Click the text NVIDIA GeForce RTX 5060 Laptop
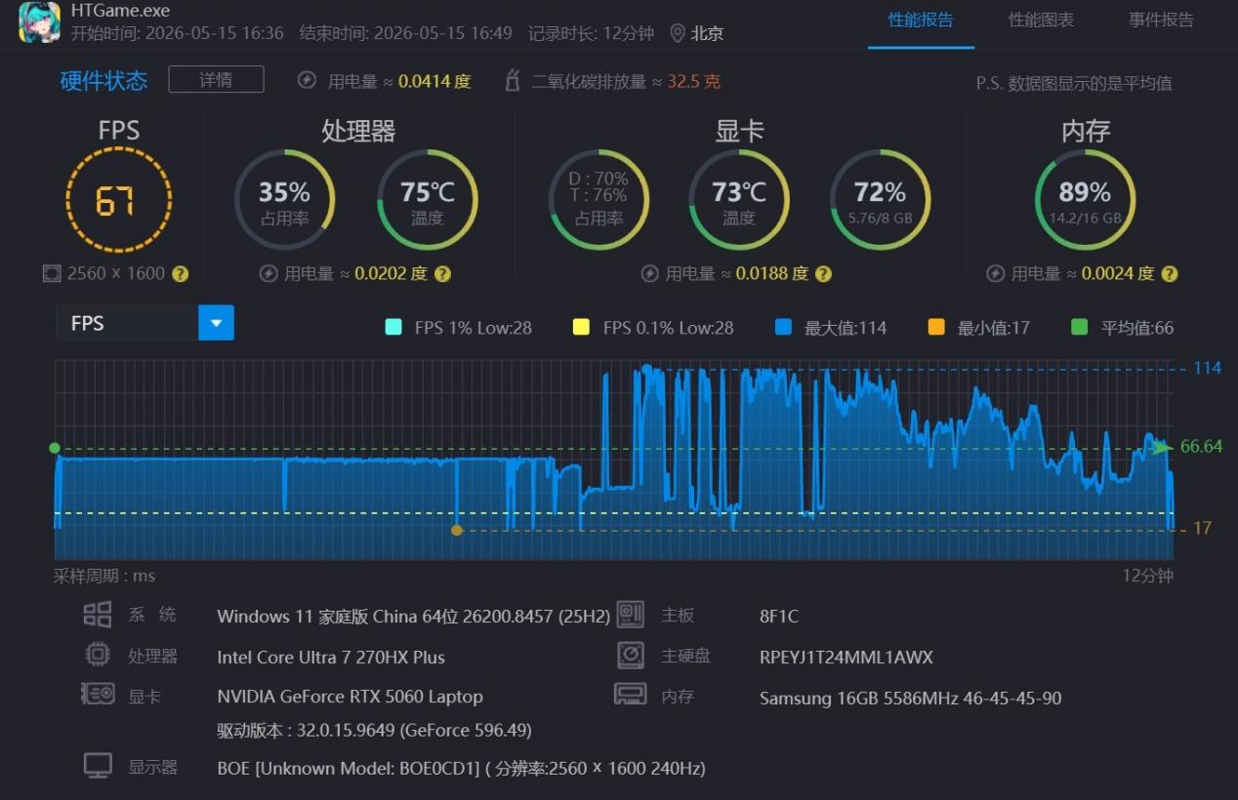 350,697
